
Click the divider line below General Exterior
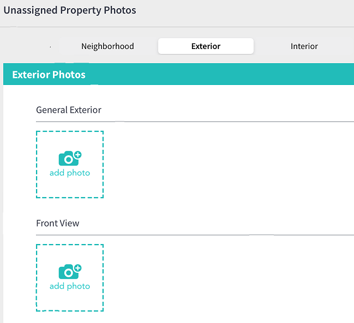coord(195,121)
